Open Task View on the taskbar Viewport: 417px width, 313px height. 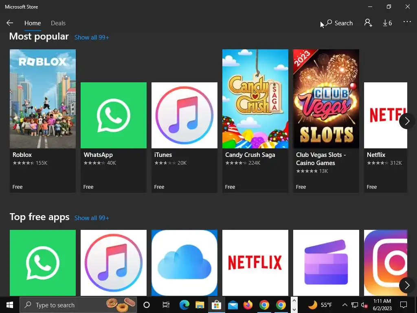click(166, 305)
